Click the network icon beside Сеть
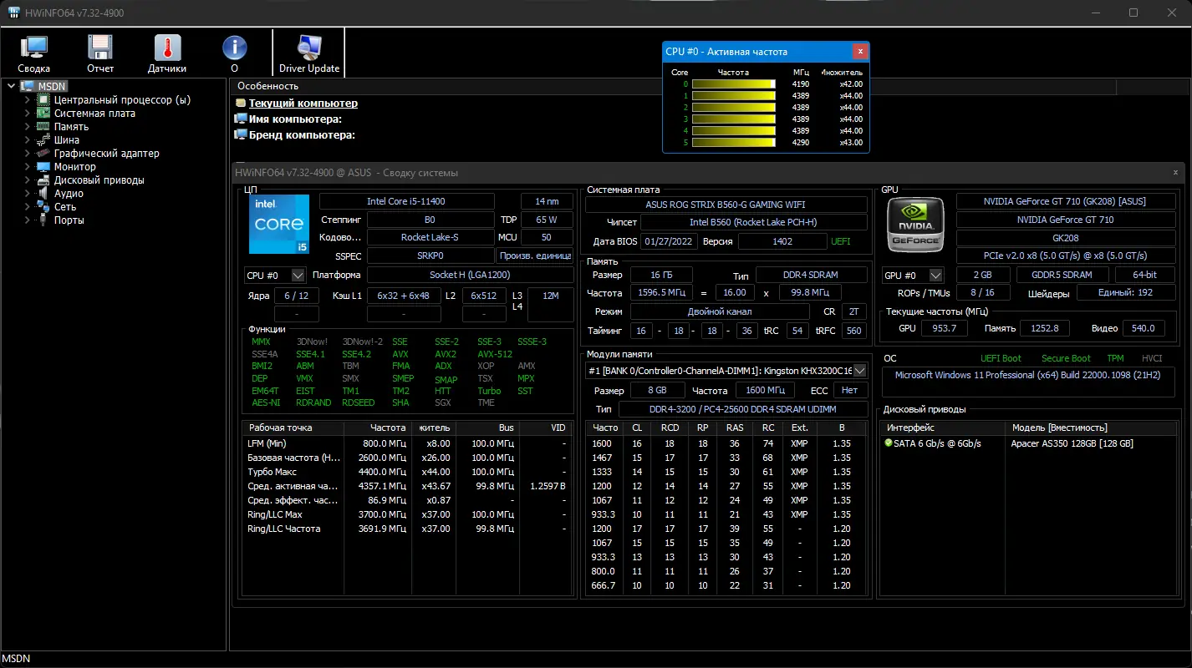This screenshot has height=668, width=1192. (x=43, y=206)
